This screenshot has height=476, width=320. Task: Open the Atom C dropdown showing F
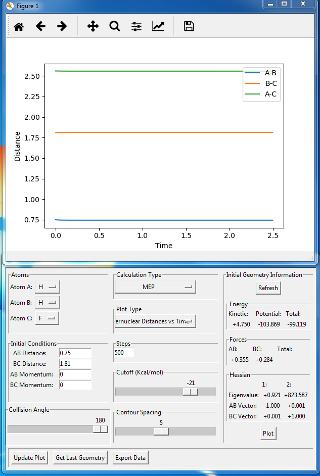(47, 318)
